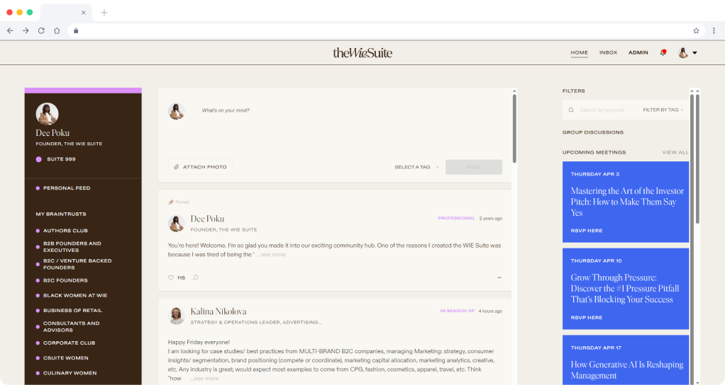Click the browser back arrow

10,30
